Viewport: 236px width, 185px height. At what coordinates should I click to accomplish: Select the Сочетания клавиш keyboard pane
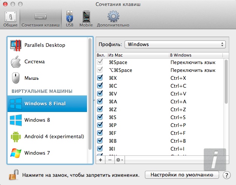click(41, 19)
